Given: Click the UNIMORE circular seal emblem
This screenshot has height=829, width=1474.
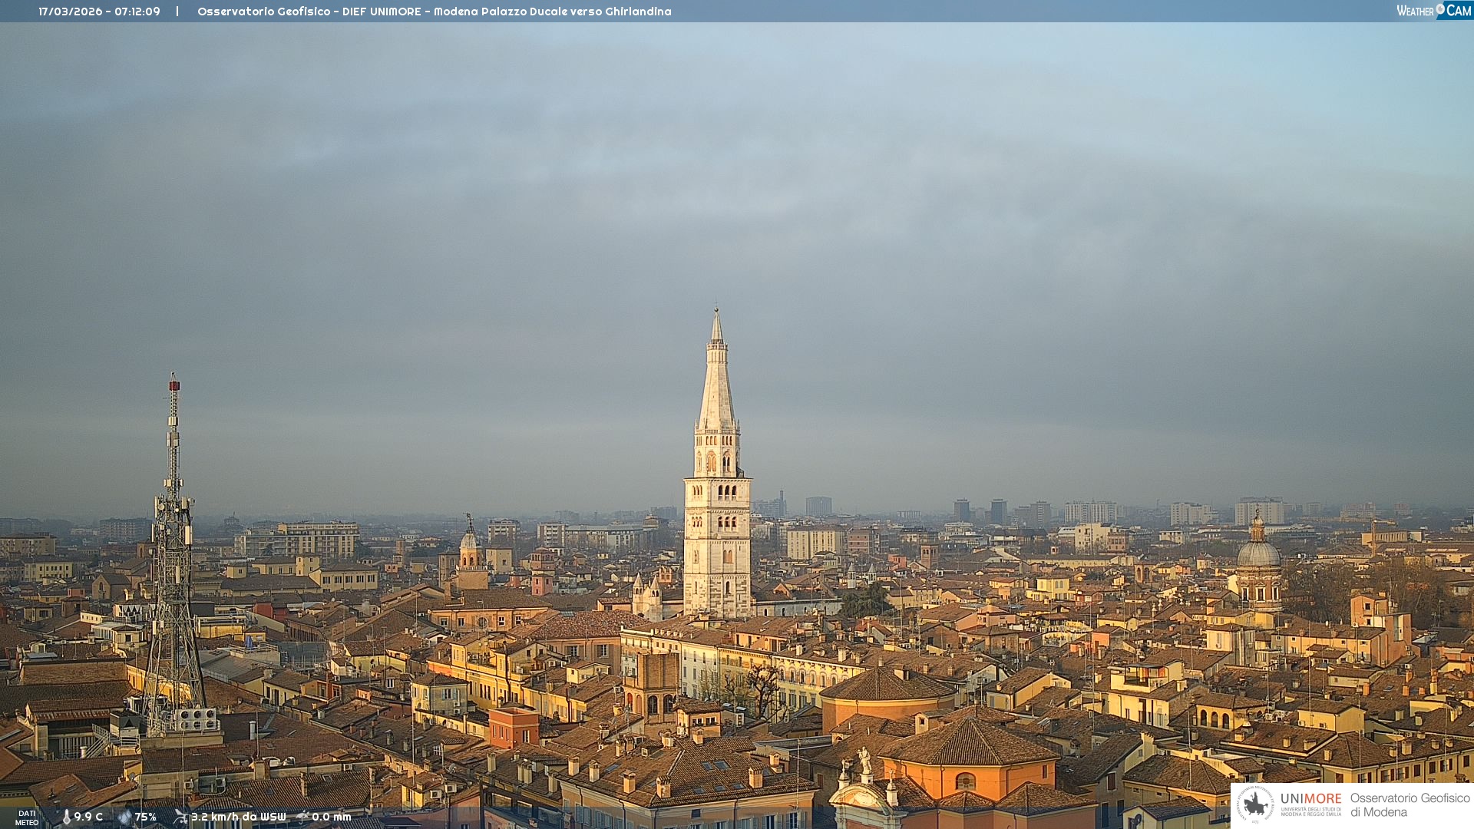Looking at the screenshot, I should point(1255,804).
